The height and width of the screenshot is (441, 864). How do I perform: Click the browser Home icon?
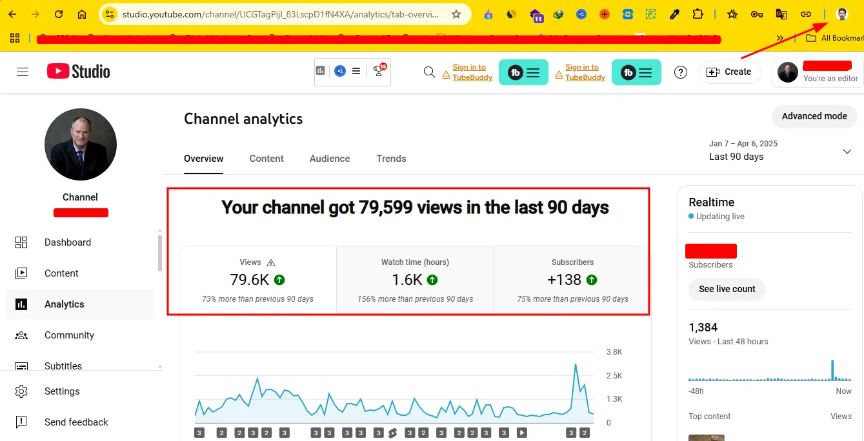[x=82, y=14]
